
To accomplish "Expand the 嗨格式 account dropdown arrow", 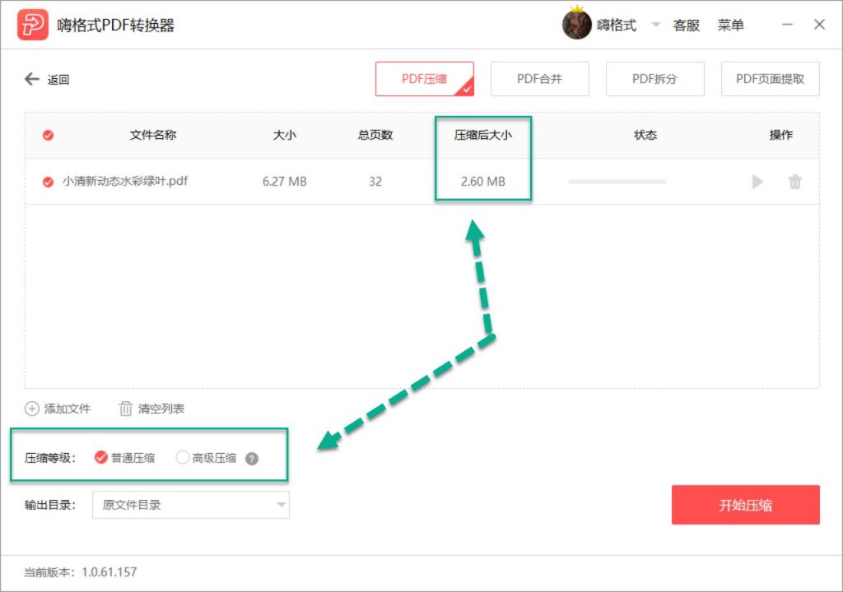I will pyautogui.click(x=655, y=25).
